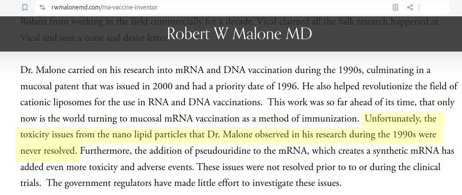The image size is (462, 195).
Task: Click the phrase "adverse events"
Action: pos(165,167)
